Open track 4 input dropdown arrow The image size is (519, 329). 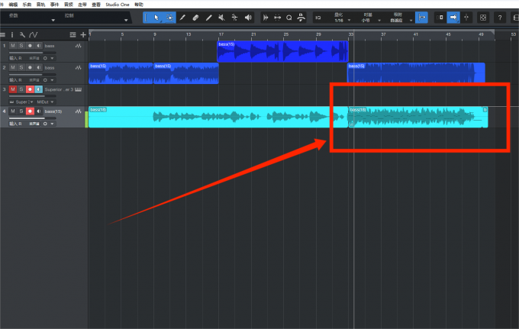[53, 124]
